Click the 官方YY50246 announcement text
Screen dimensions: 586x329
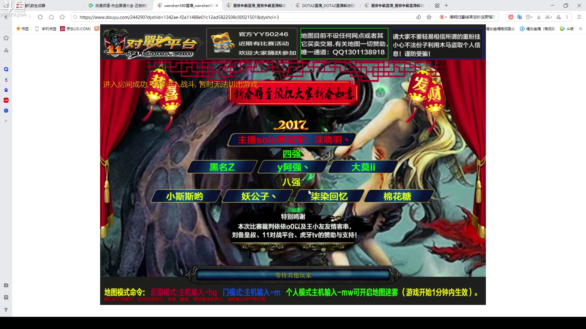[263, 34]
